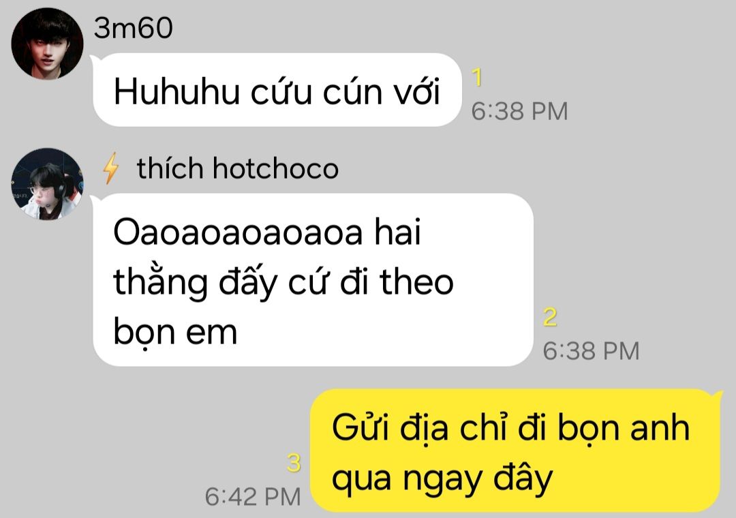Tap the 'Oaoaoaoaoaoa hai thằng đấy' message bubble

313,280
